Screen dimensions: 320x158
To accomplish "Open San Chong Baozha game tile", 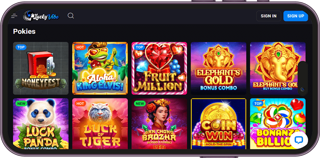I will coord(159,124).
